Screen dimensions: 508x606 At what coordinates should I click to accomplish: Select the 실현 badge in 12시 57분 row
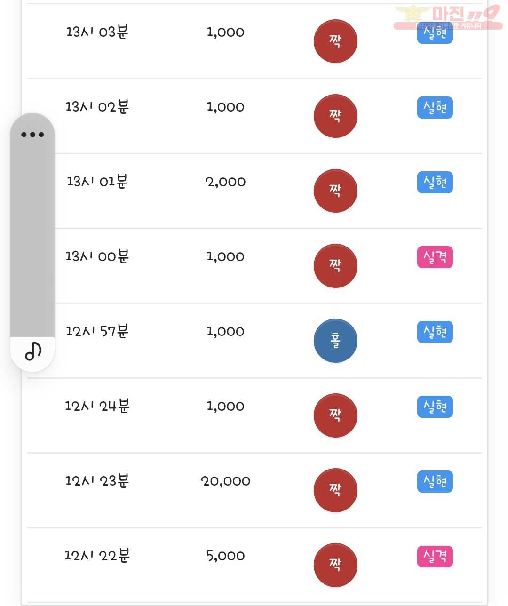(435, 332)
